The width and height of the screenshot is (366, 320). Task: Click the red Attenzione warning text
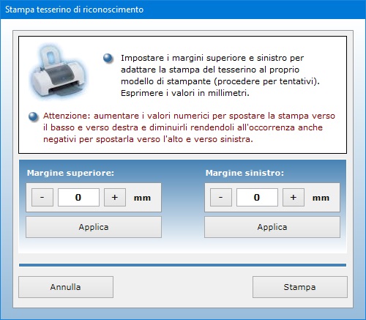click(x=189, y=127)
